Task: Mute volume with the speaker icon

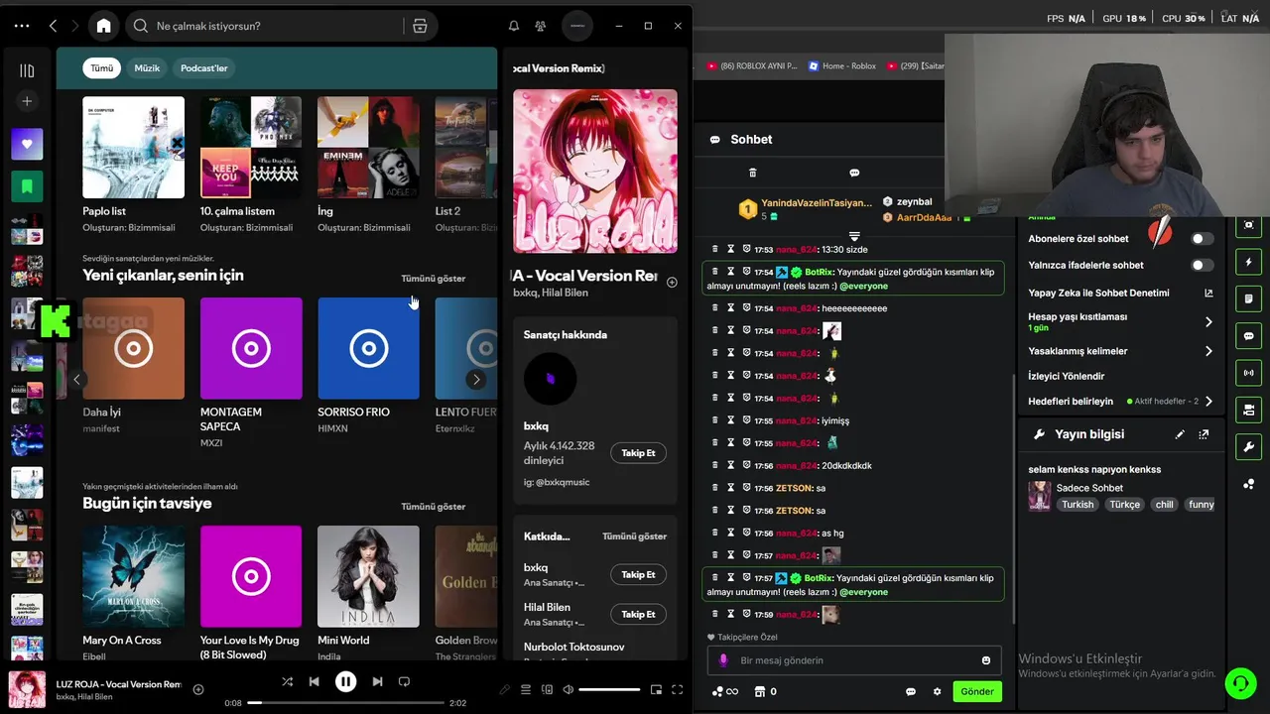Action: 568,689
